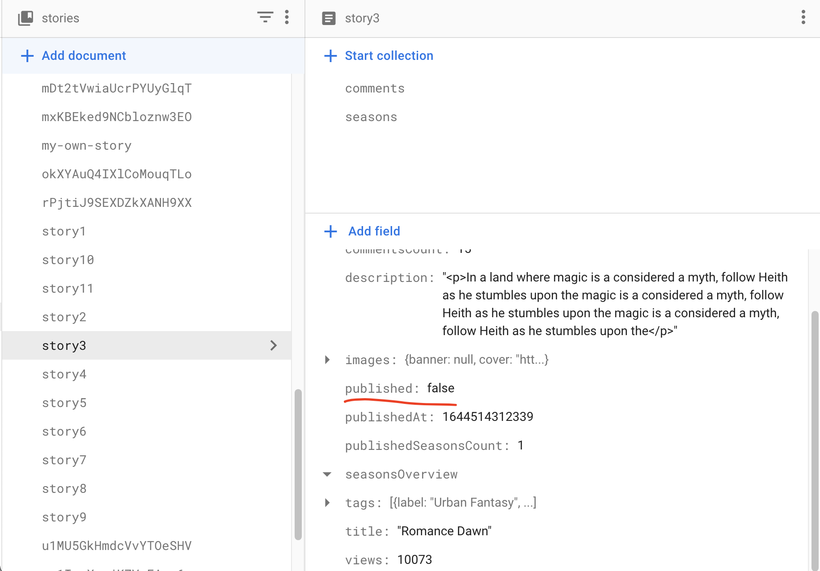
Task: Open stories collection three-dot menu
Action: coord(287,18)
